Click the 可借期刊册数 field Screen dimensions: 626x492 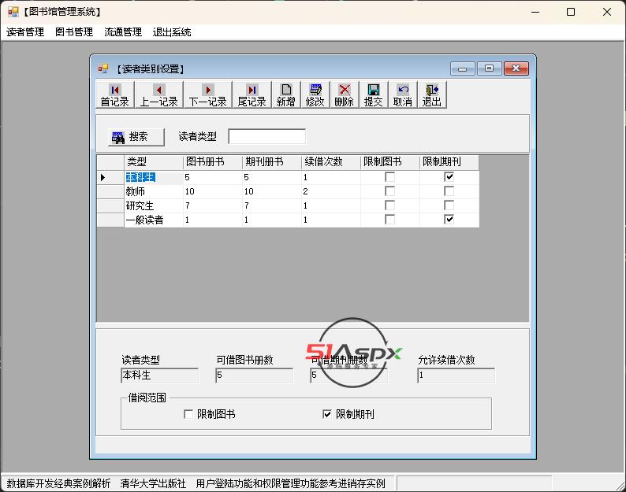[348, 375]
